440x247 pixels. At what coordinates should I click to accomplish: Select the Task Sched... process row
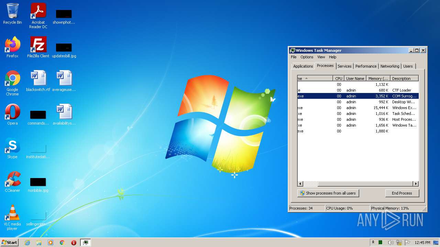point(358,114)
